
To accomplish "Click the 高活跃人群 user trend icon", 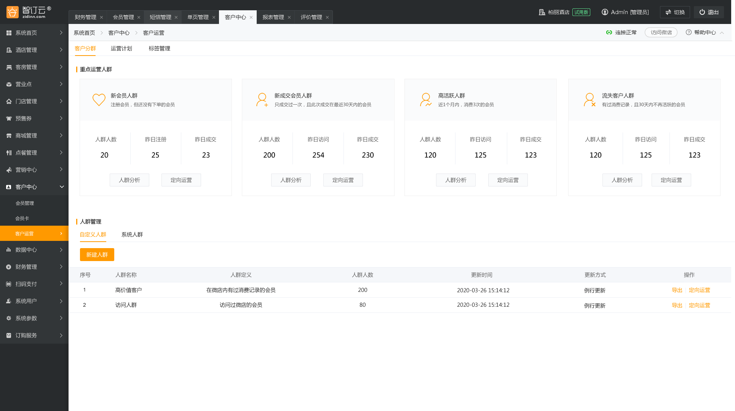I will 426,100.
